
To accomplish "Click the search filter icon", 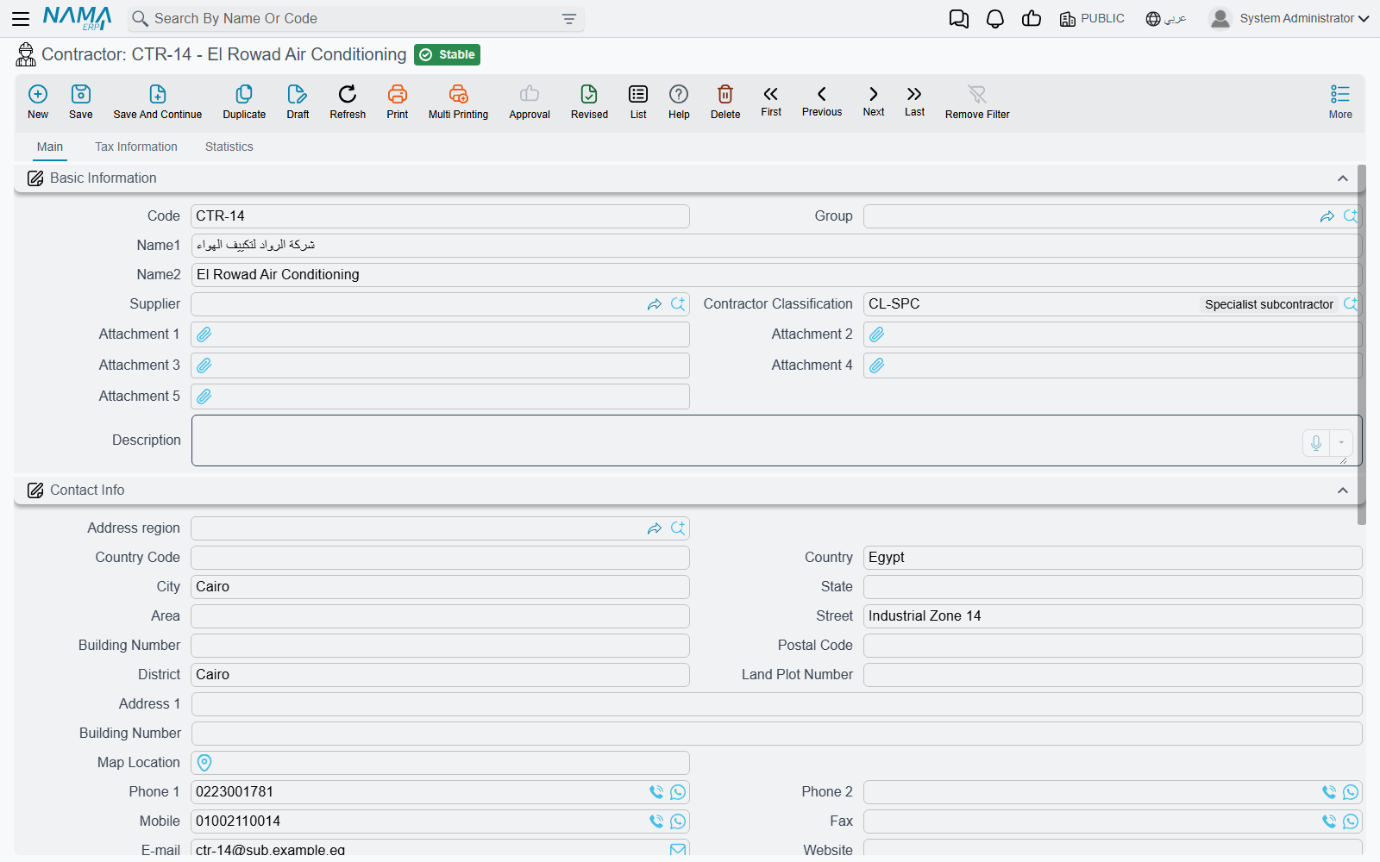I will 569,19.
